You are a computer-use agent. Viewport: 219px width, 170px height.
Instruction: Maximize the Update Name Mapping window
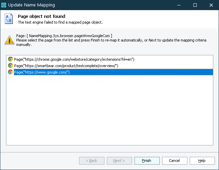click(195, 5)
